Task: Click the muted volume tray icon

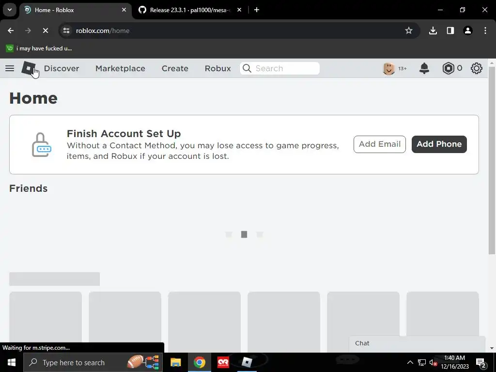Action: point(434,362)
